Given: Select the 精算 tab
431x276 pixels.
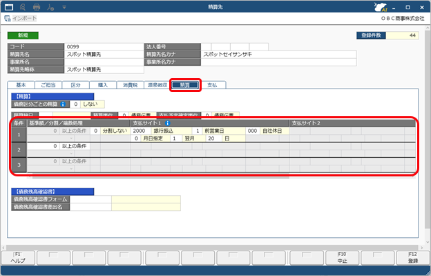Looking at the screenshot, I should coord(185,85).
